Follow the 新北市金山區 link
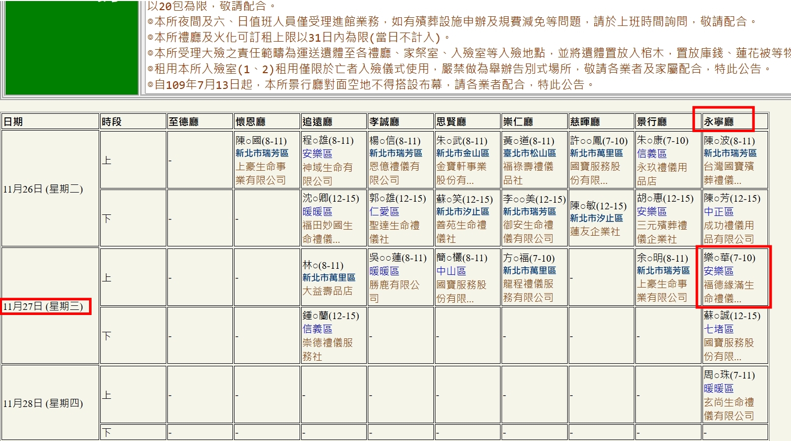The height and width of the screenshot is (441, 791). click(x=462, y=153)
